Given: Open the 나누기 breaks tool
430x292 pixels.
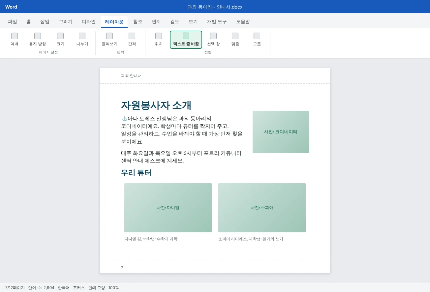Looking at the screenshot, I should (82, 40).
